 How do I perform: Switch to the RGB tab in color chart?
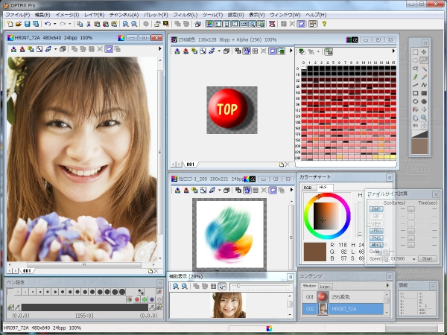point(307,188)
